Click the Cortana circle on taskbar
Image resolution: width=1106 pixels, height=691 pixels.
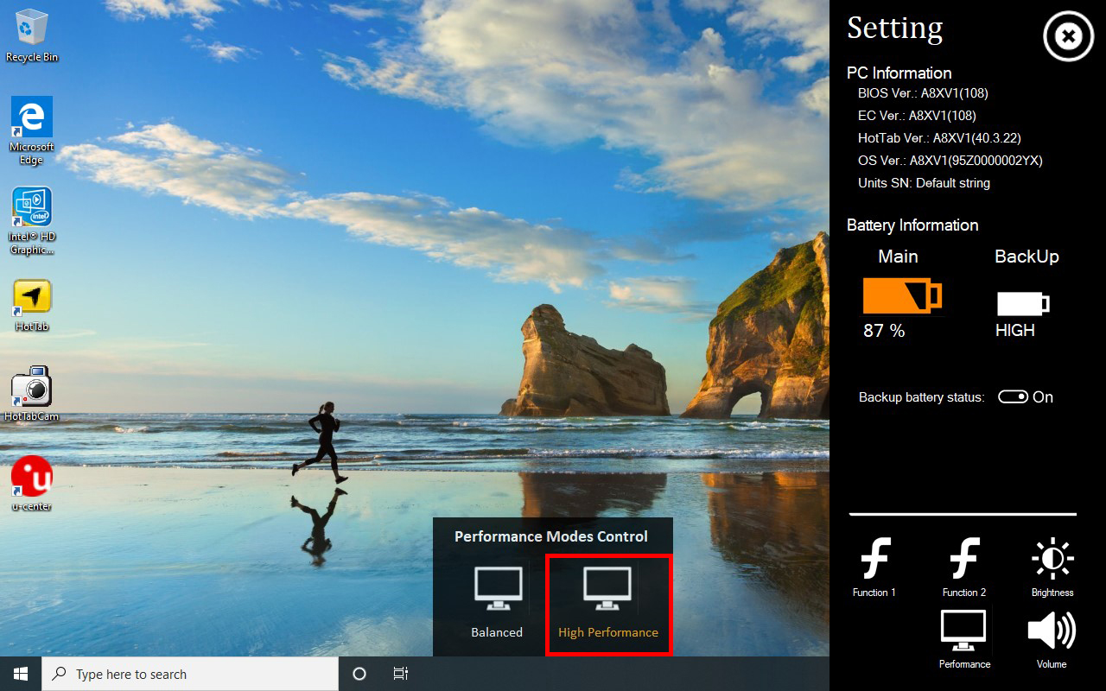(x=359, y=674)
